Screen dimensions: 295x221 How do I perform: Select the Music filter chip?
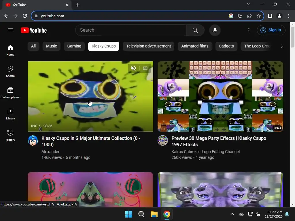pyautogui.click(x=51, y=46)
